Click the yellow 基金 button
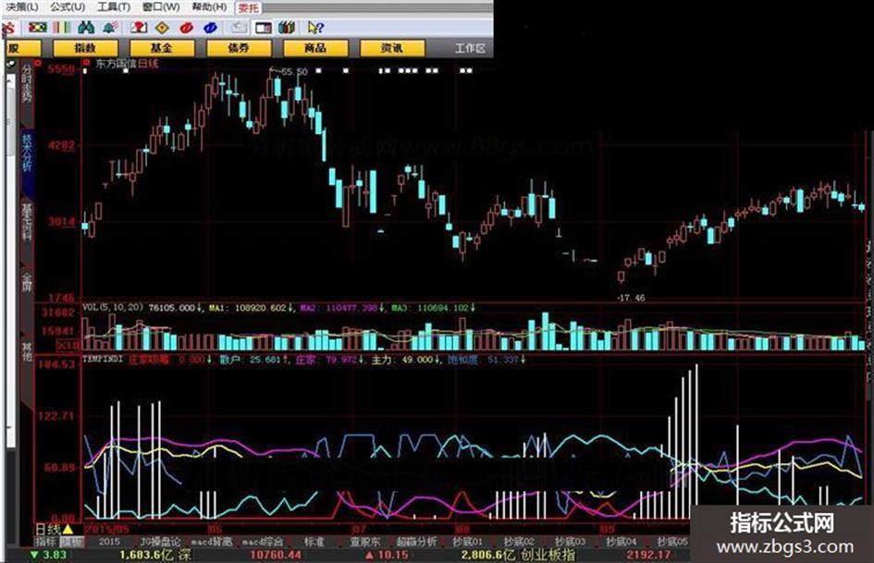 162,48
